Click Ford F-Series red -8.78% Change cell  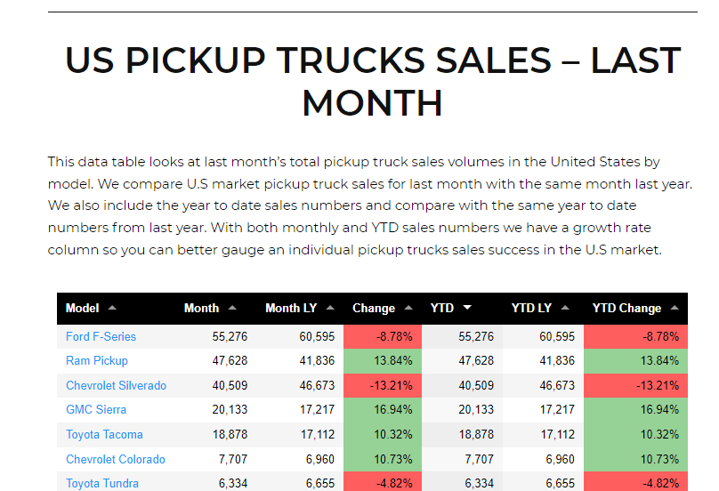(382, 336)
